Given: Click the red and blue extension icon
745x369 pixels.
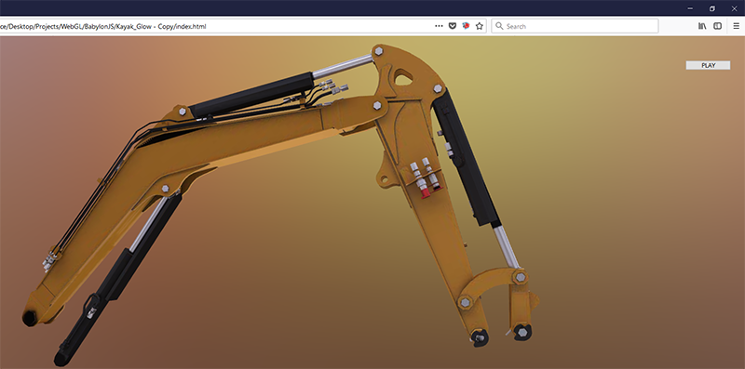Looking at the screenshot, I should click(466, 26).
